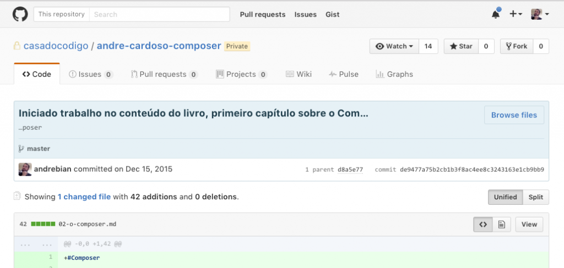564x268 pixels.
Task: View the 14 watchers count
Action: coord(428,46)
